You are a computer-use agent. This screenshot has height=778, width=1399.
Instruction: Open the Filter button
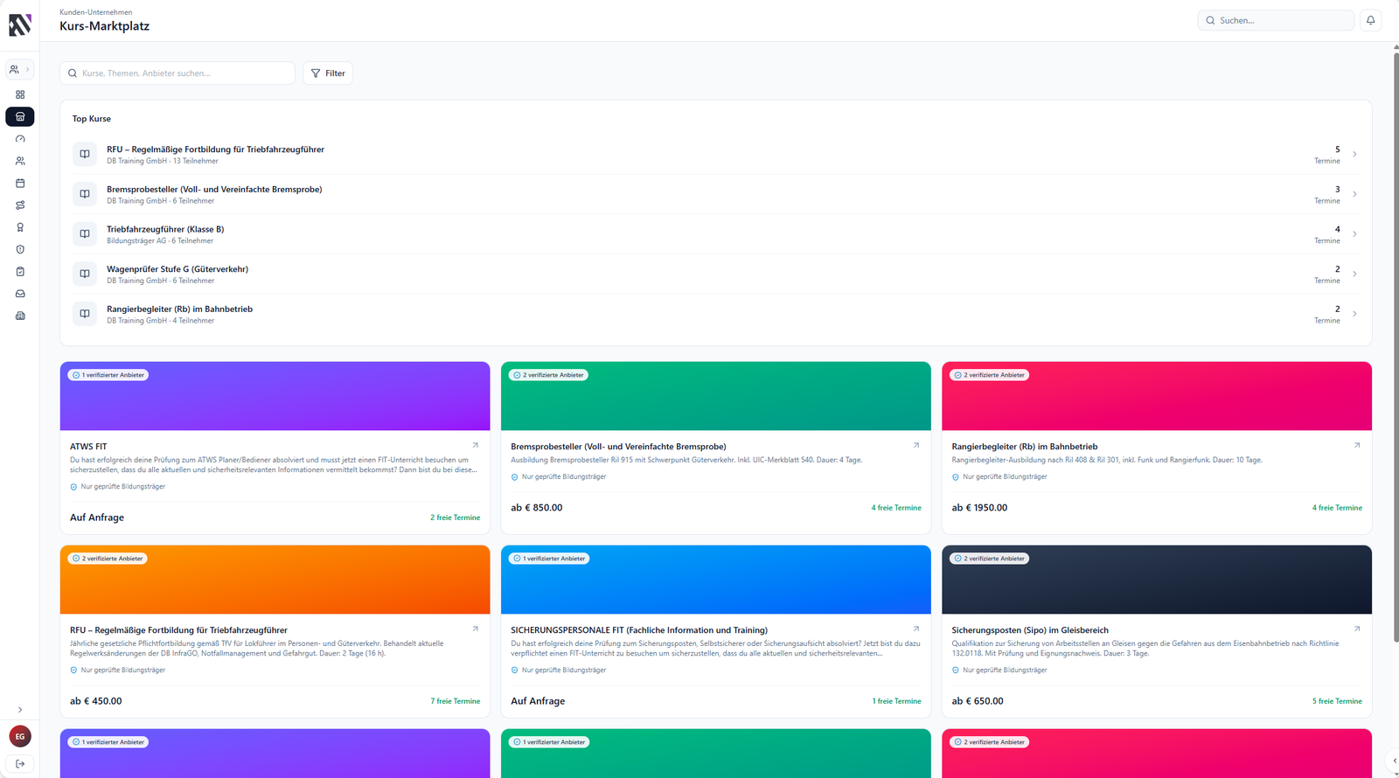click(328, 73)
